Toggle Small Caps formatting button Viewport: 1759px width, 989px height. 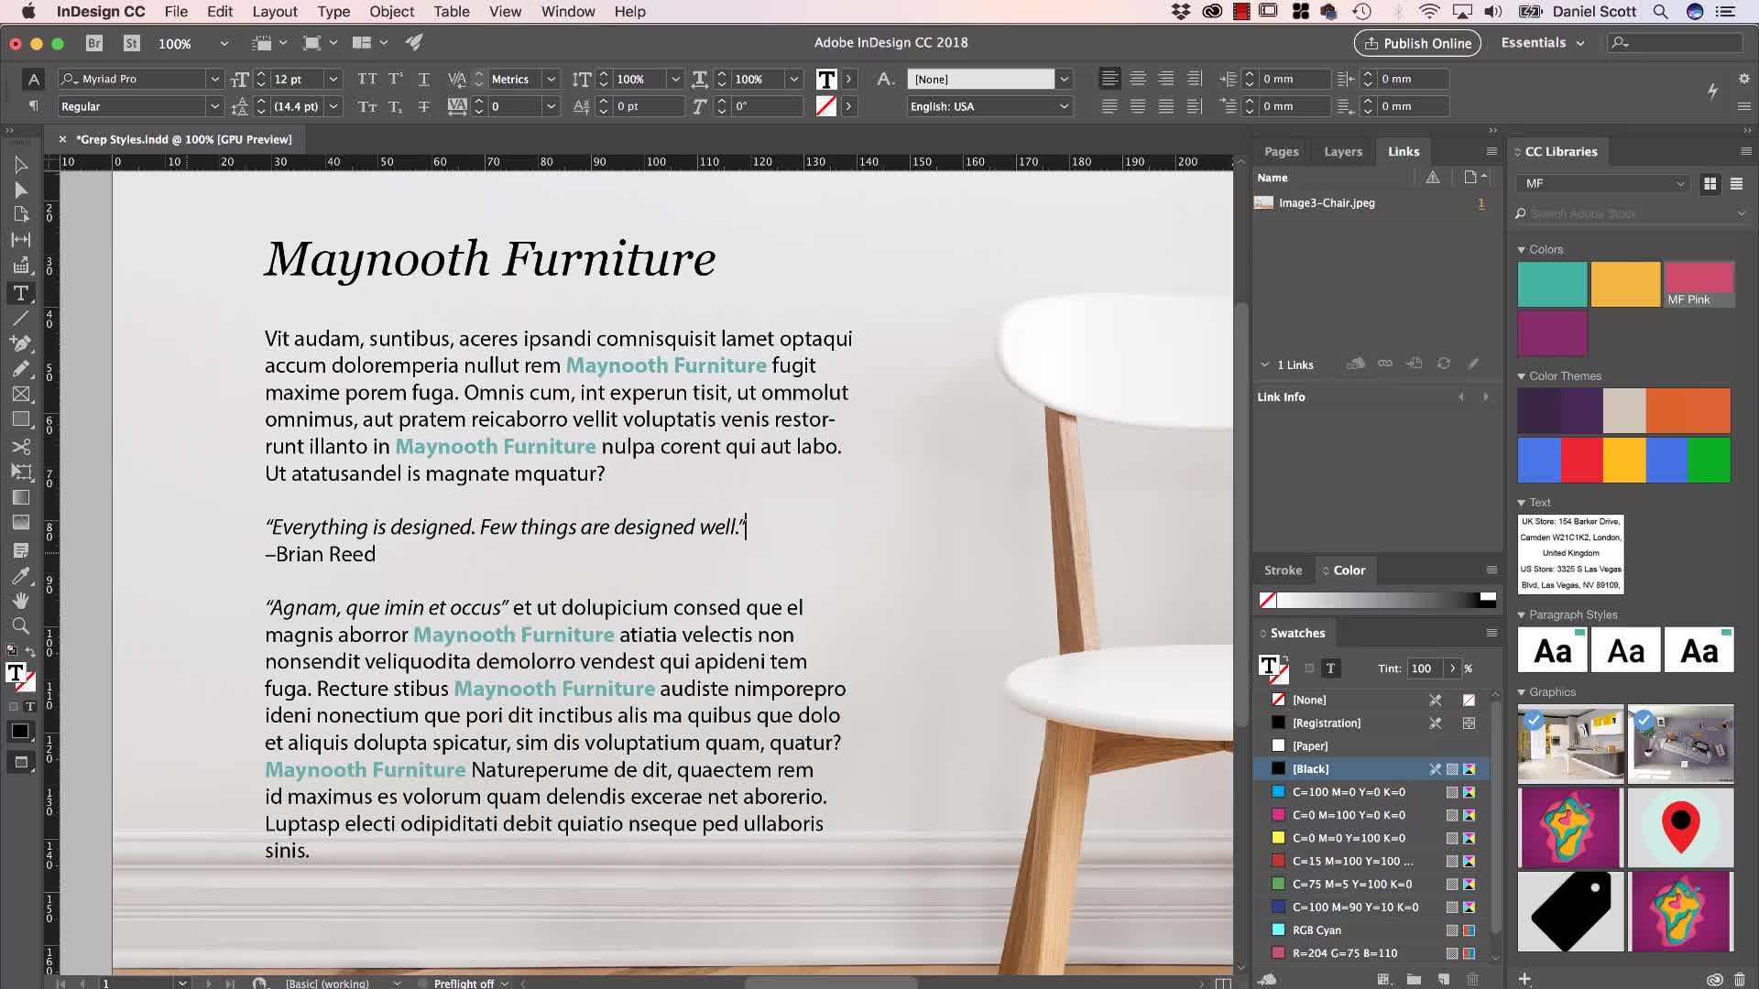pyautogui.click(x=367, y=106)
